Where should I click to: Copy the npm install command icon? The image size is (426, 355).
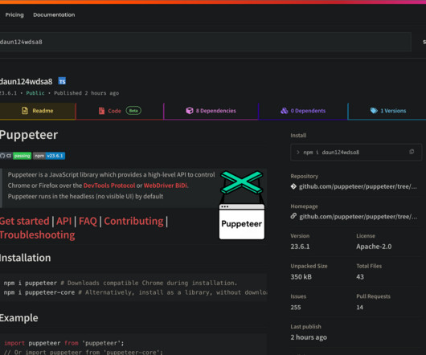point(412,152)
